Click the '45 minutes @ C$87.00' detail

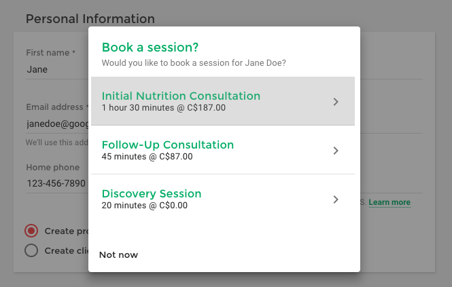coord(147,157)
